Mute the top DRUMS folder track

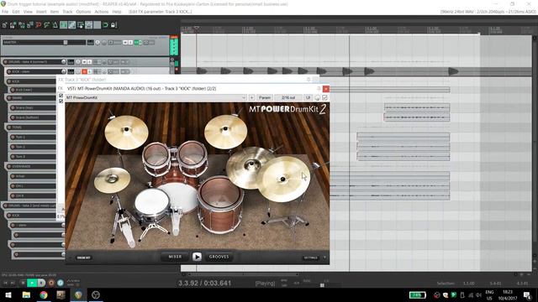pyautogui.click(x=84, y=62)
